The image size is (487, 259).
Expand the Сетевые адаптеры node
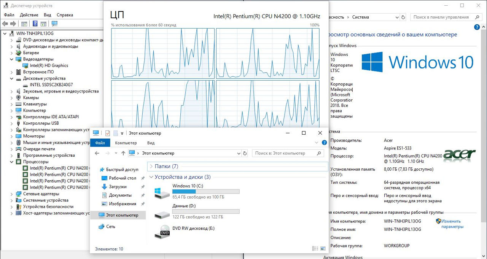pos(11,194)
